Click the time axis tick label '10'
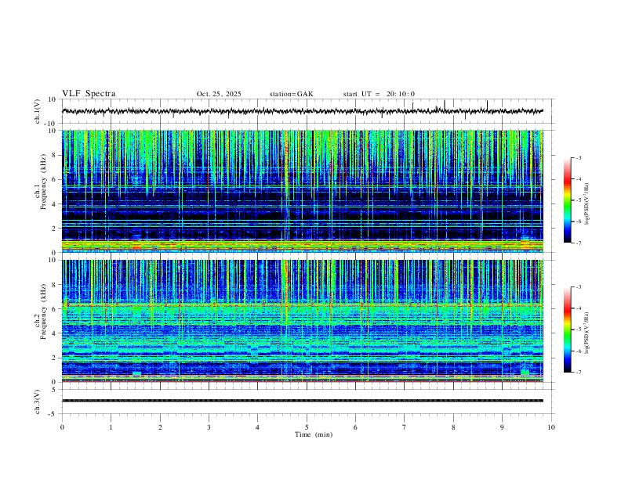 [x=551, y=427]
